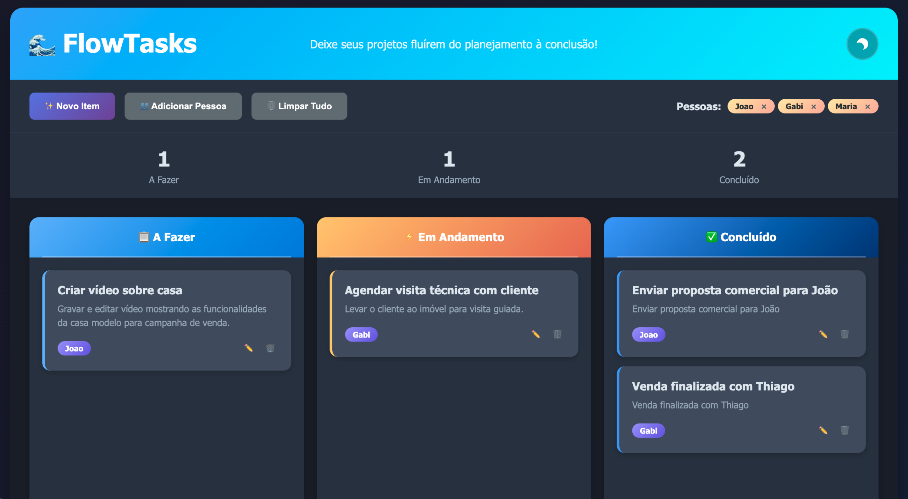Click the FlowTasks wave logo icon

[42, 45]
